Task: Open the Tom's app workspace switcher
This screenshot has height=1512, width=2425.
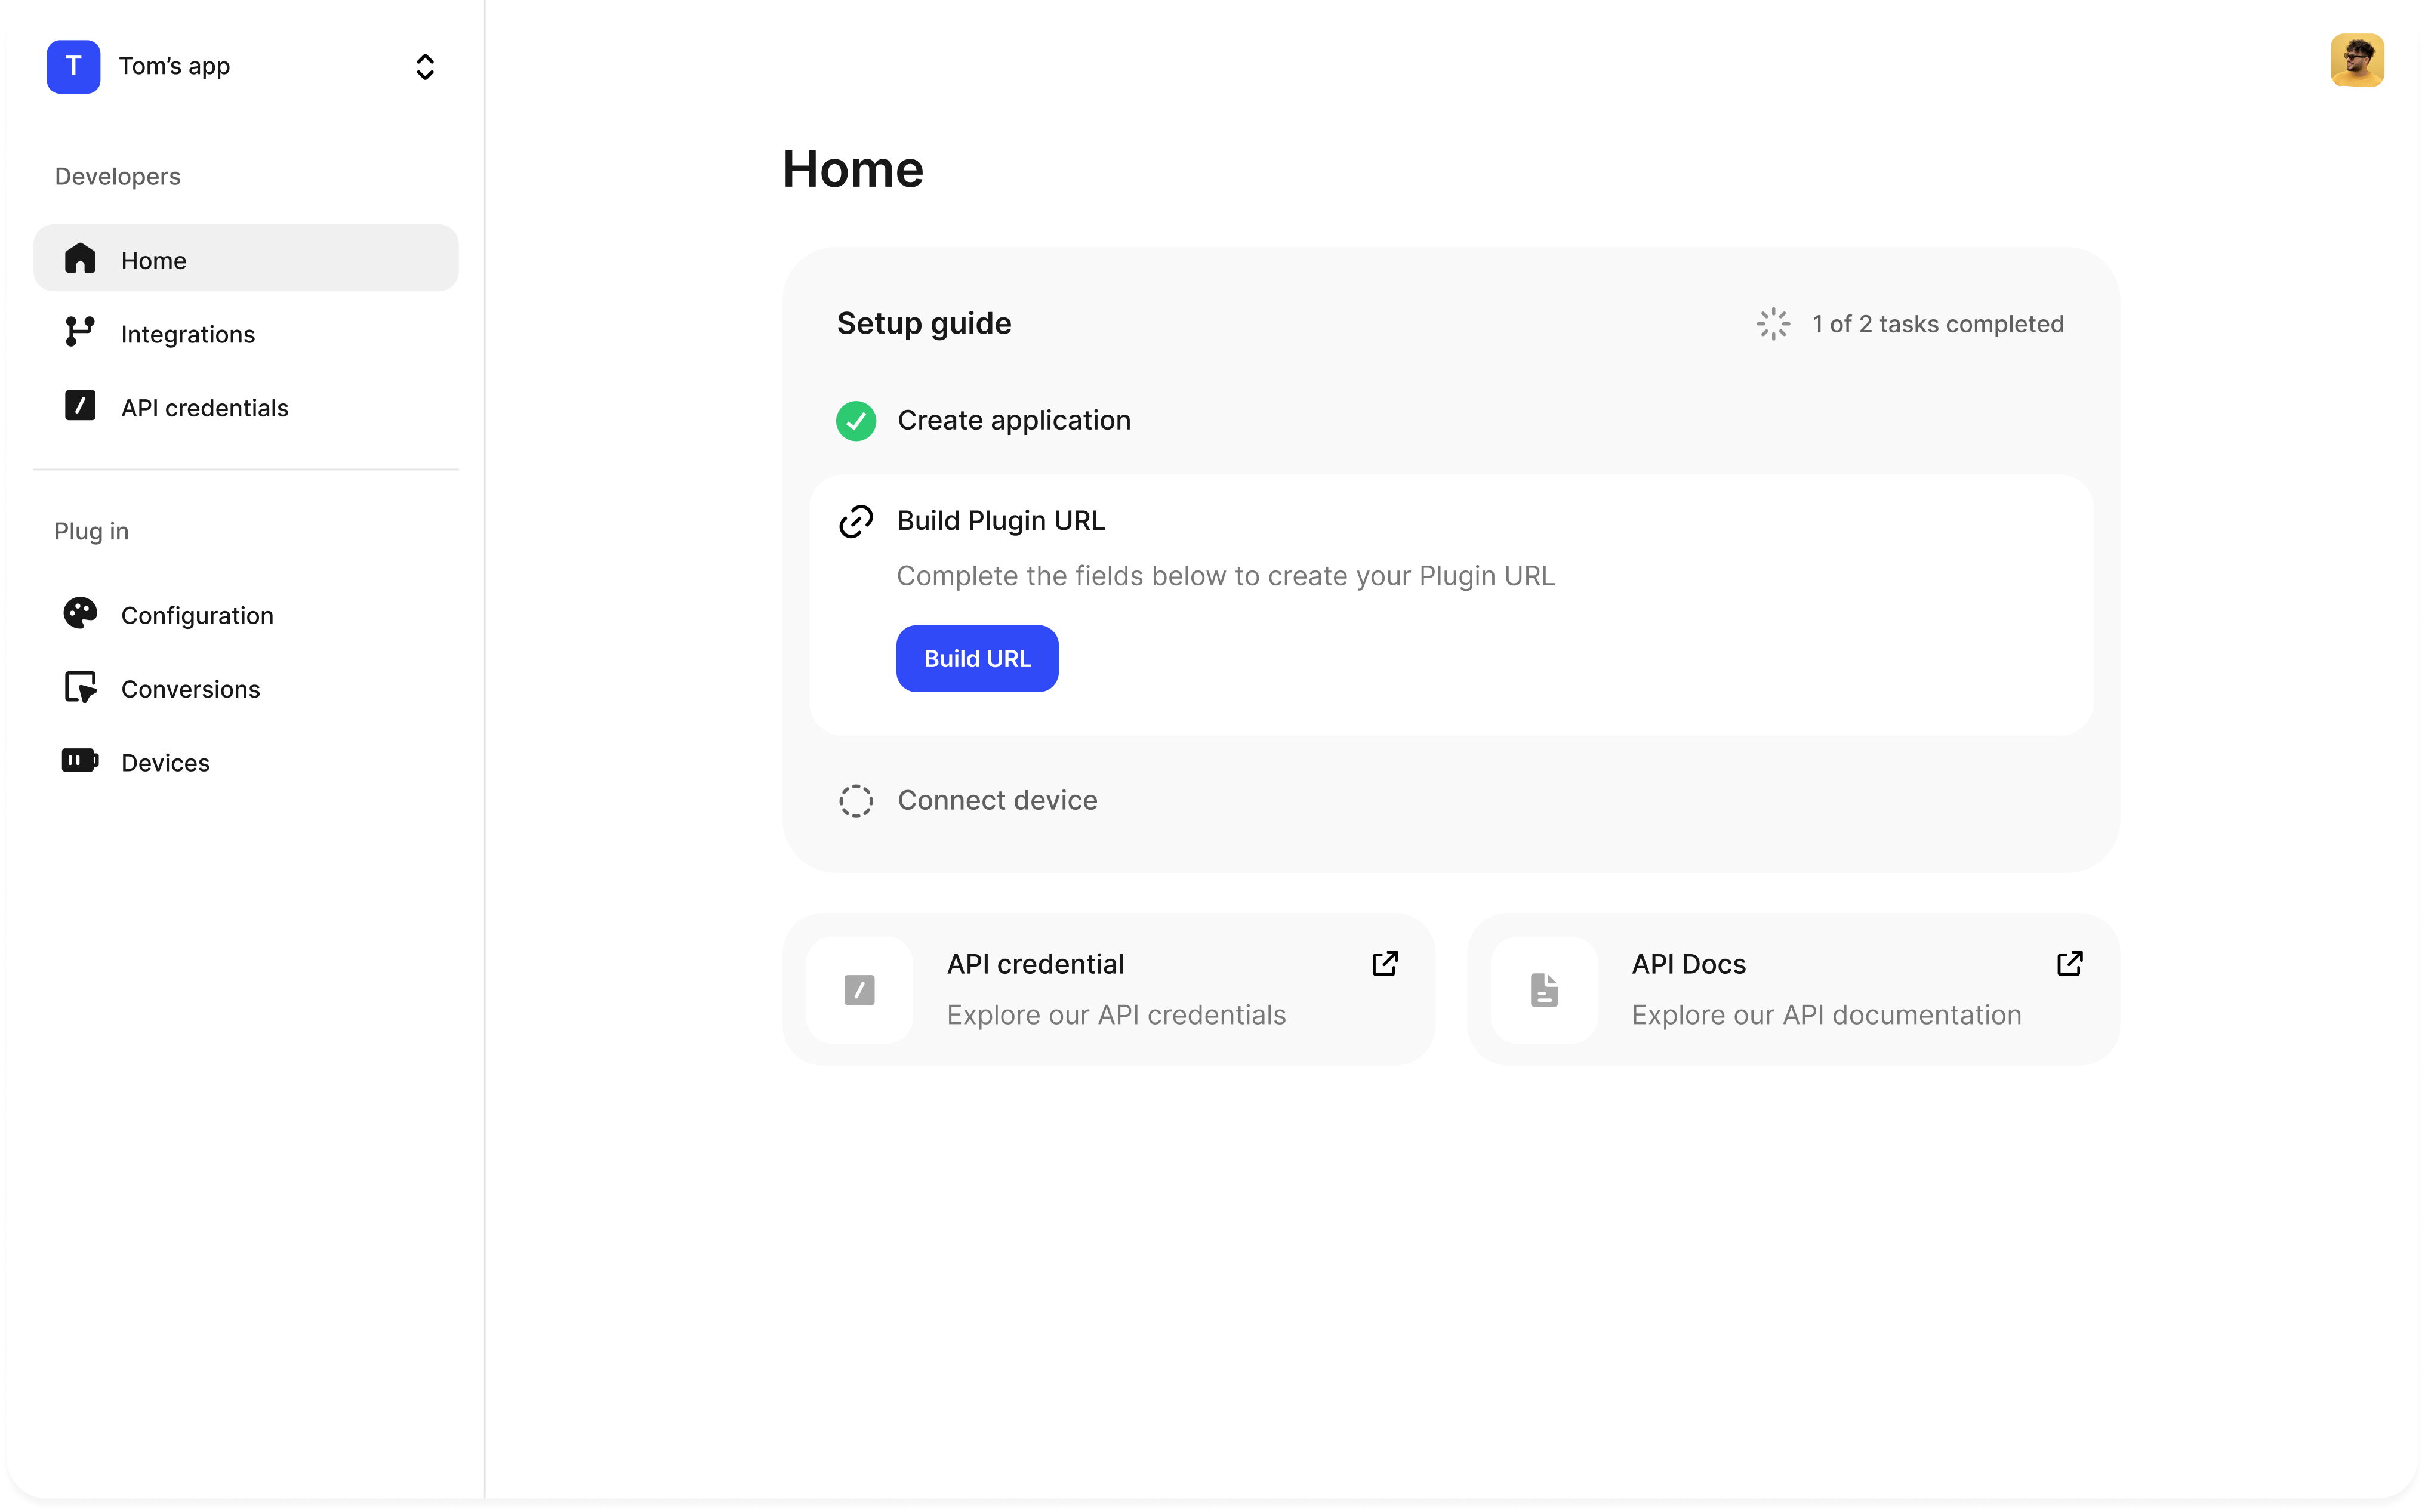Action: click(424, 67)
